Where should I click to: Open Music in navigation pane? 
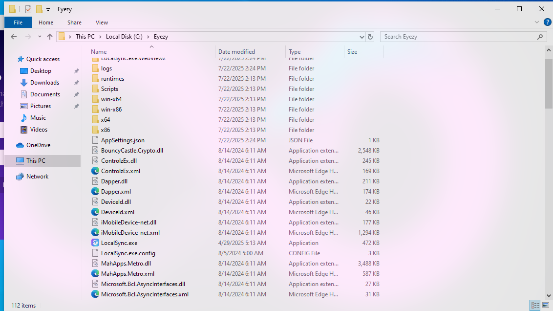coord(38,117)
